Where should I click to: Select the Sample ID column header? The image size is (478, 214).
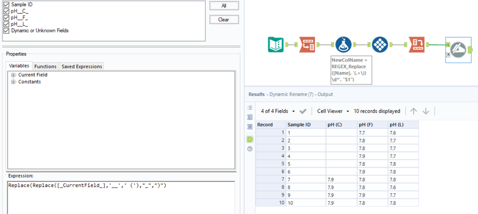click(x=306, y=125)
